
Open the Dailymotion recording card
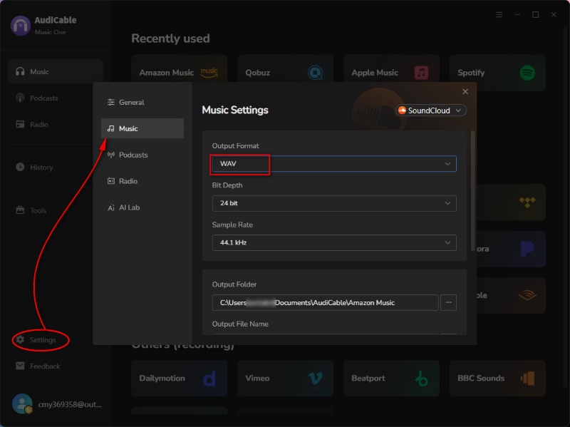pyautogui.click(x=180, y=379)
